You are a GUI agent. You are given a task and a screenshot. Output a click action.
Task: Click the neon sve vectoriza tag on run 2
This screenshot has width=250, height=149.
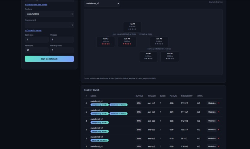(x=100, y=140)
